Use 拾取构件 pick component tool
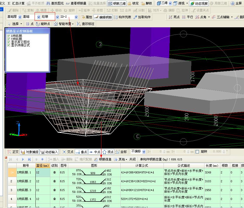 pyautogui.click(x=142, y=17)
